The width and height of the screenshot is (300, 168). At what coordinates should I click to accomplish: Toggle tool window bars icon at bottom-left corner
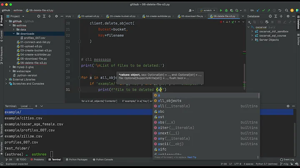click(x=2, y=164)
